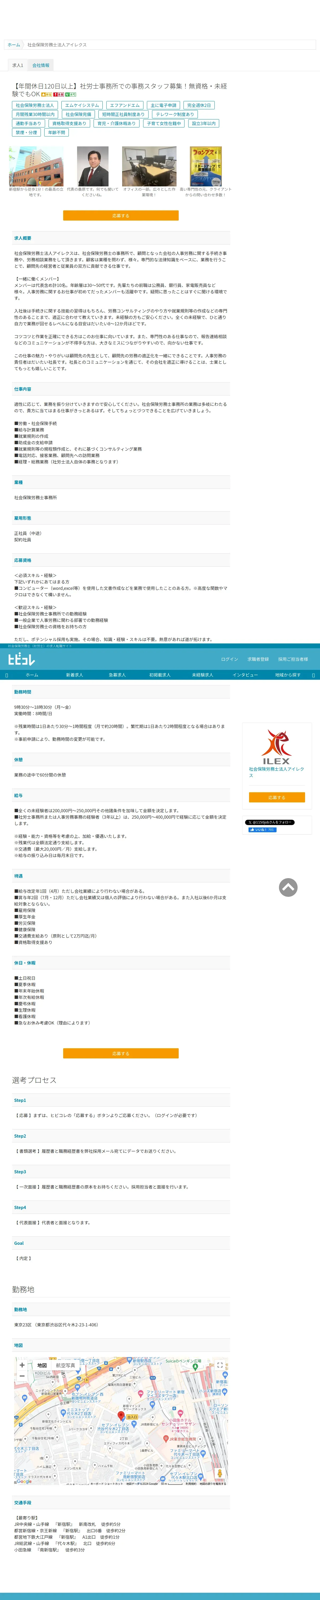Click the 子育て女性在籍中 tag
Screen dimensions: 320x1600
[164, 124]
